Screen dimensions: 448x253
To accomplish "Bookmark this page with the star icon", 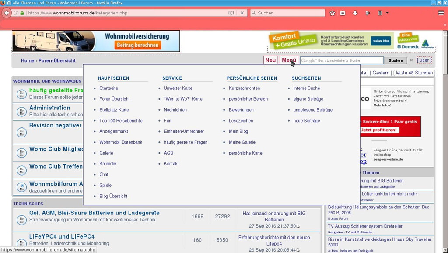I will pos(332,13).
